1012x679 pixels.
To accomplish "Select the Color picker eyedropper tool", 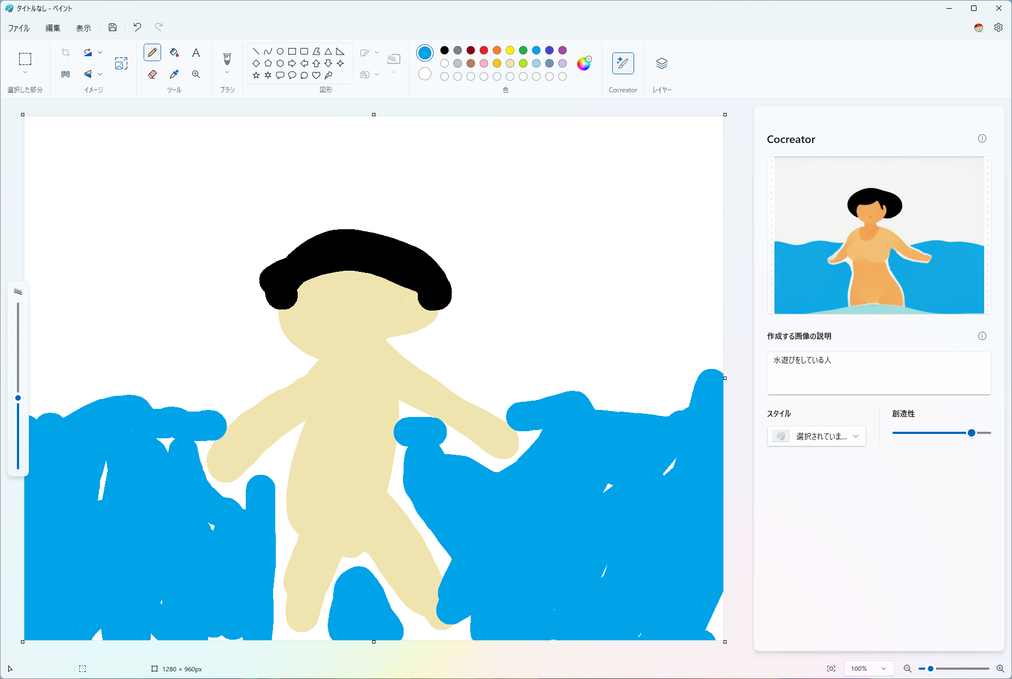I will pos(174,74).
